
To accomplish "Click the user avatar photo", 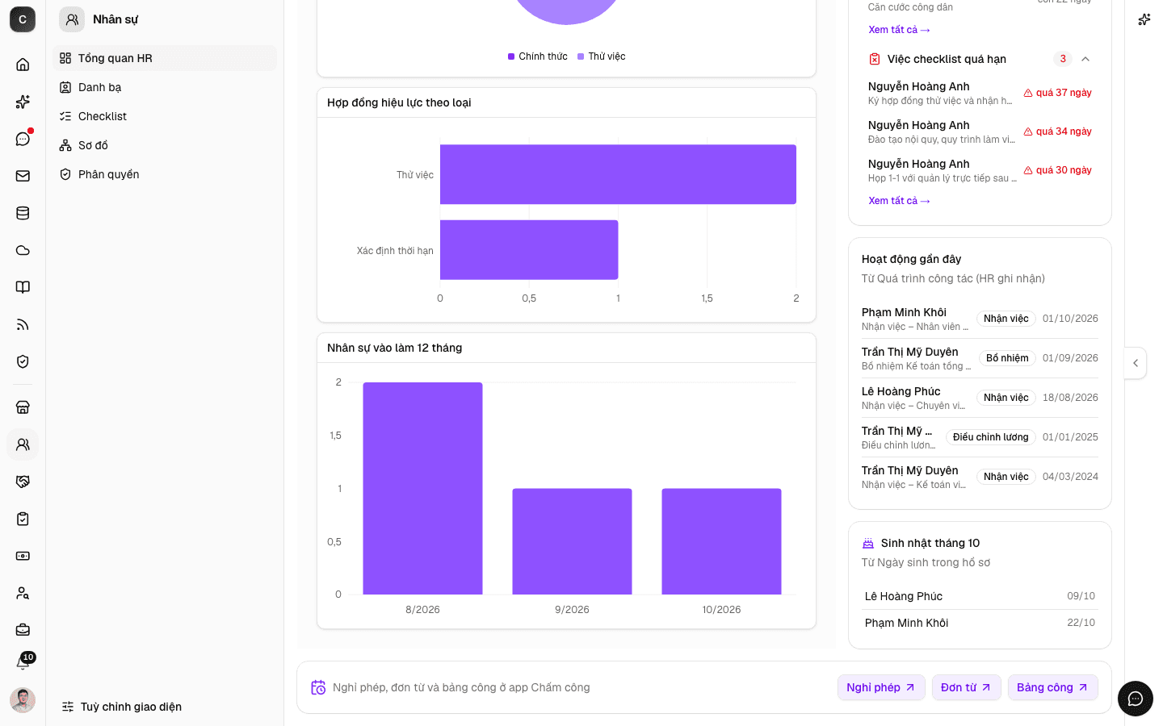I will [23, 700].
